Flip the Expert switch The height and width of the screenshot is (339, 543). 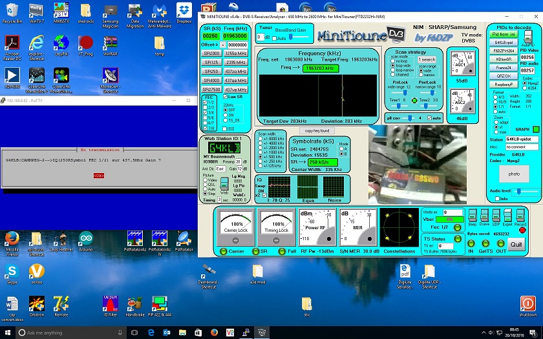pyautogui.click(x=507, y=216)
